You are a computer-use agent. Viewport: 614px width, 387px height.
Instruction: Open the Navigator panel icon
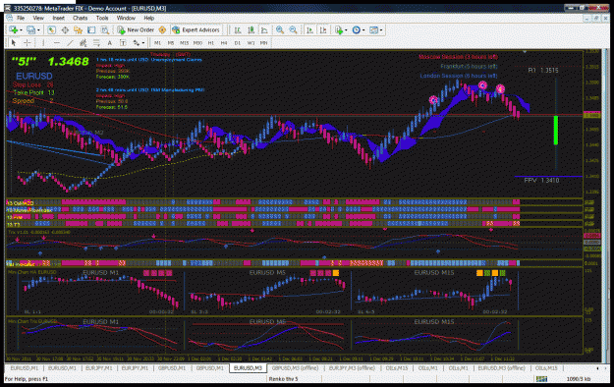tap(78, 30)
